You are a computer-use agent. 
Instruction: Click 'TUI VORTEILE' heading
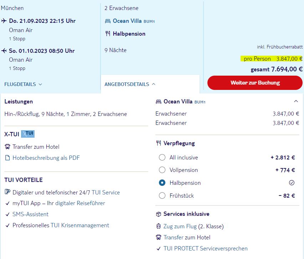[24, 180]
